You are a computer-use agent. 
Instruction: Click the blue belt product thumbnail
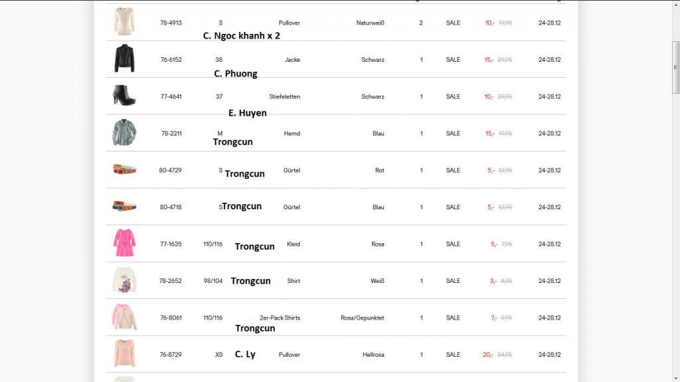click(x=124, y=206)
